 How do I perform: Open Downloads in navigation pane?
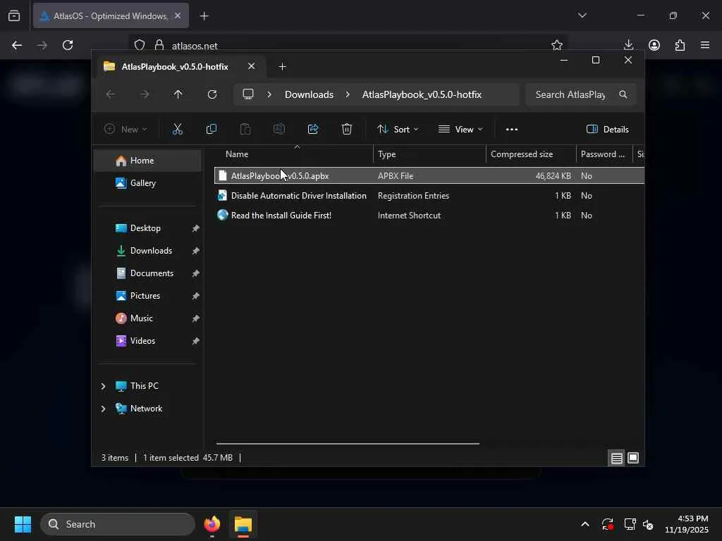148,251
